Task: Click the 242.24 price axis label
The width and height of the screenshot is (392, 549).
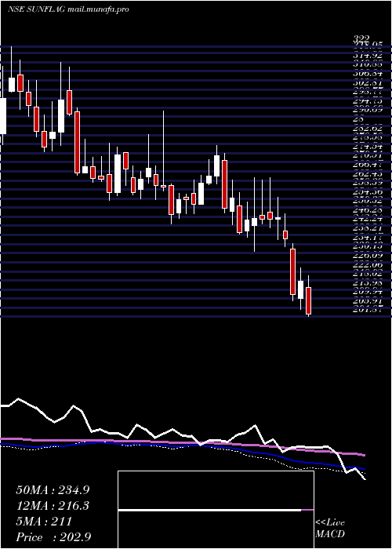Action: click(x=367, y=219)
